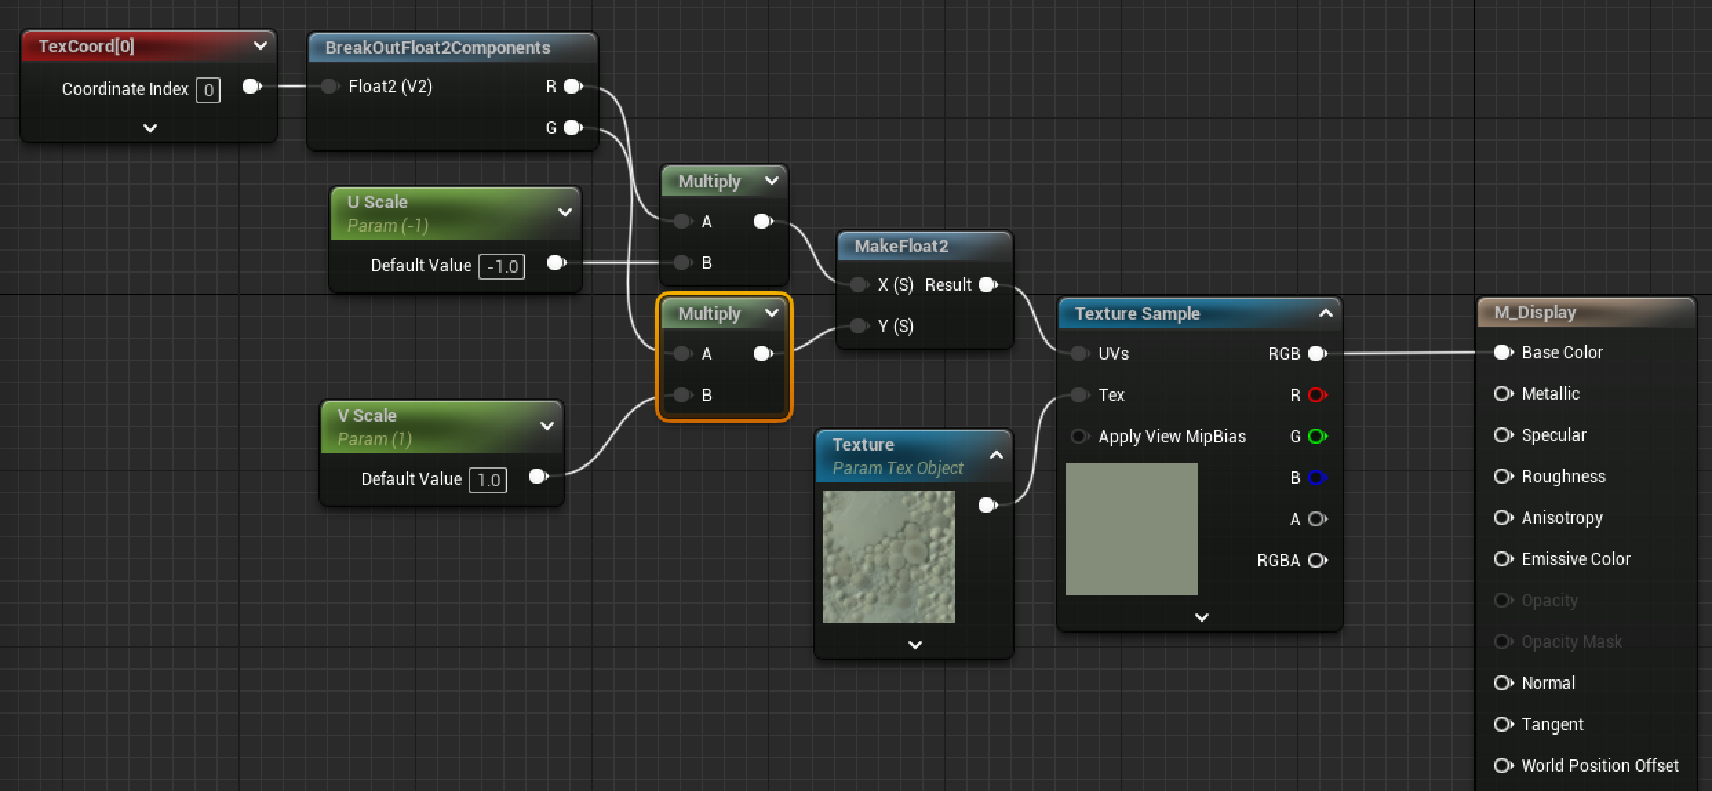Click the Result output pin on MakeFloat2

[988, 285]
